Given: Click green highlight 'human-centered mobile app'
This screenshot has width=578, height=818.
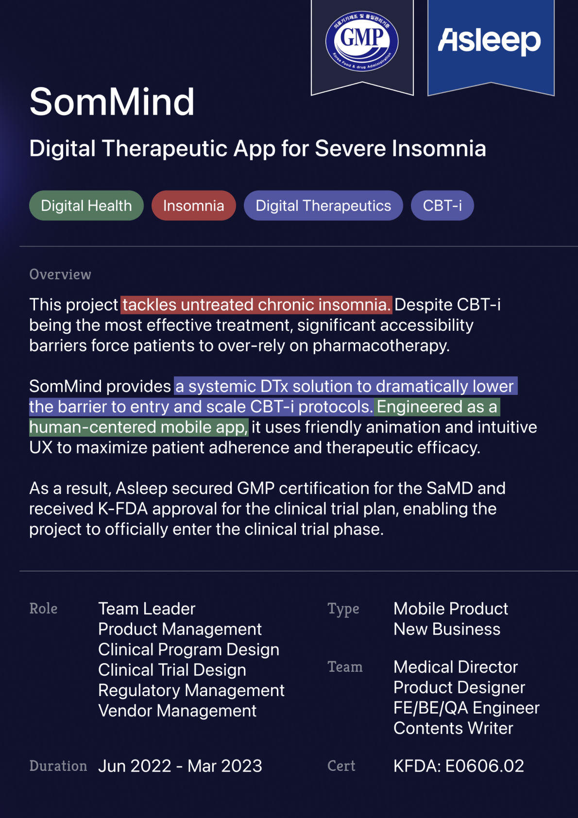Looking at the screenshot, I should click(138, 427).
